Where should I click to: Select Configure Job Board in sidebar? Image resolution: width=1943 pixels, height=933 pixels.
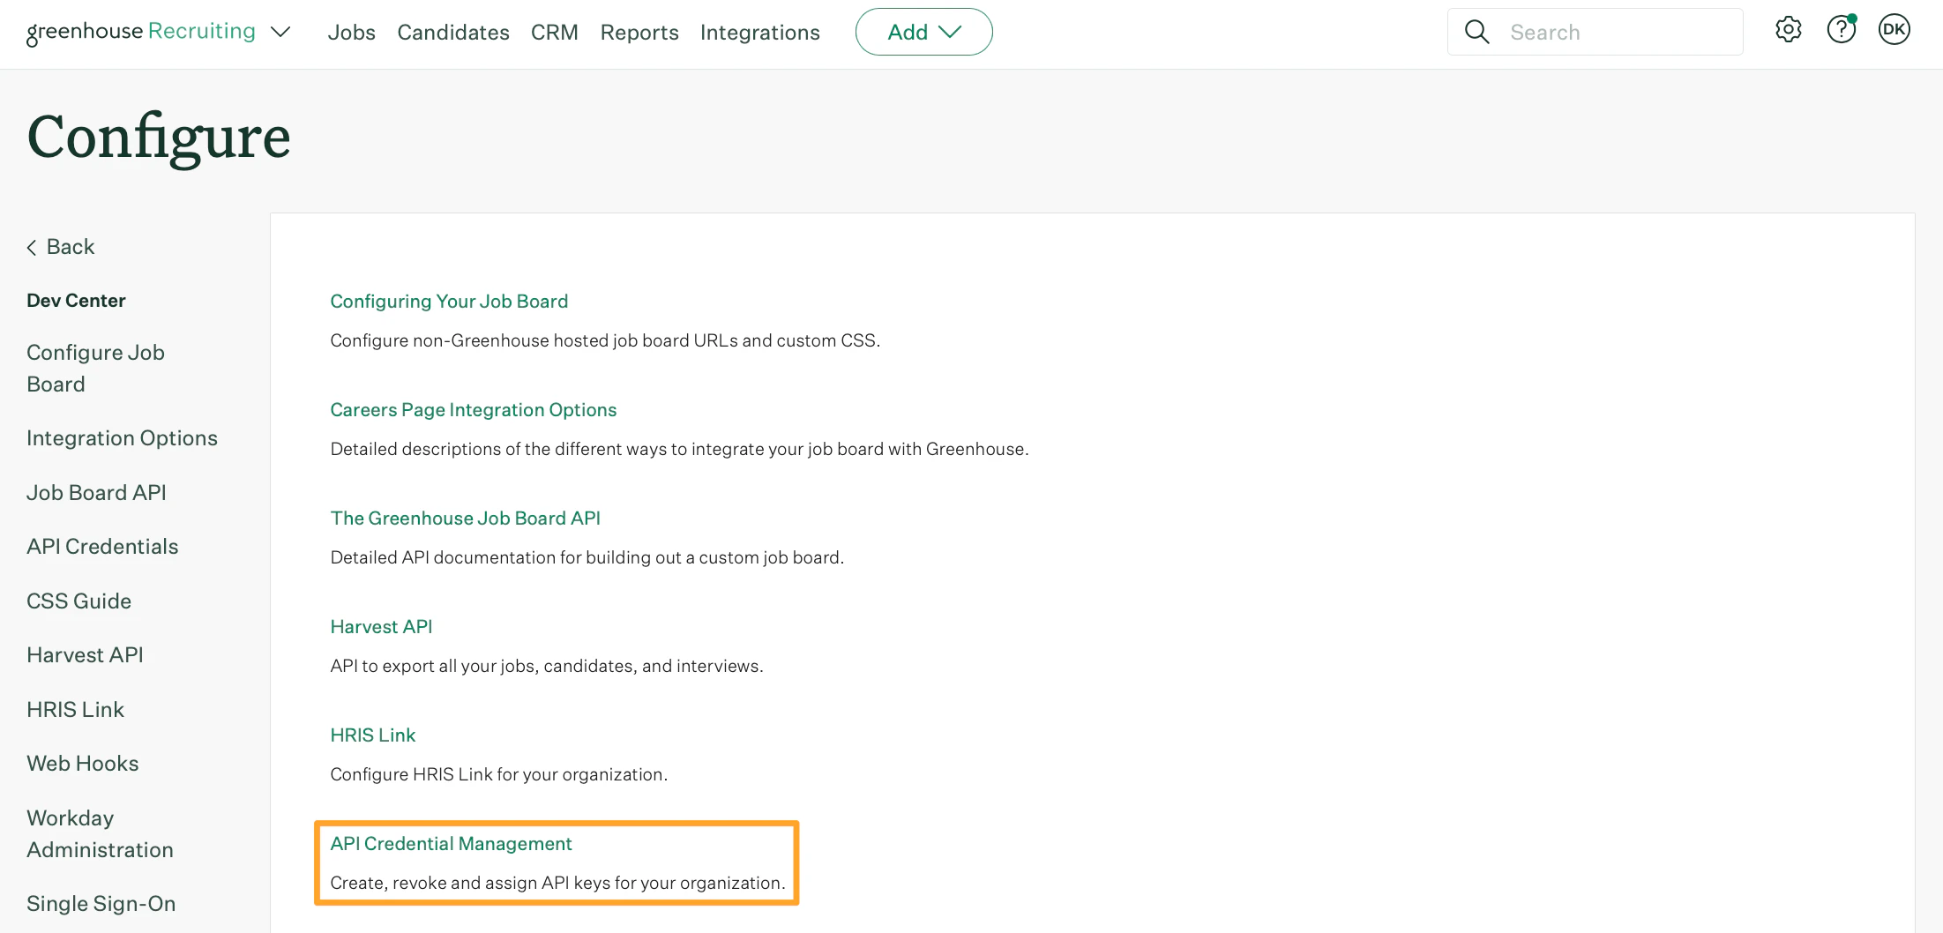coord(95,369)
